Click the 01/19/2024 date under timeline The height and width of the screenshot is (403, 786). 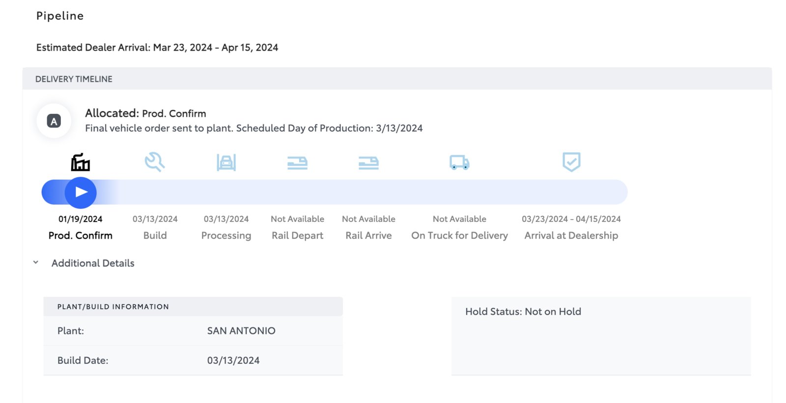(x=81, y=219)
